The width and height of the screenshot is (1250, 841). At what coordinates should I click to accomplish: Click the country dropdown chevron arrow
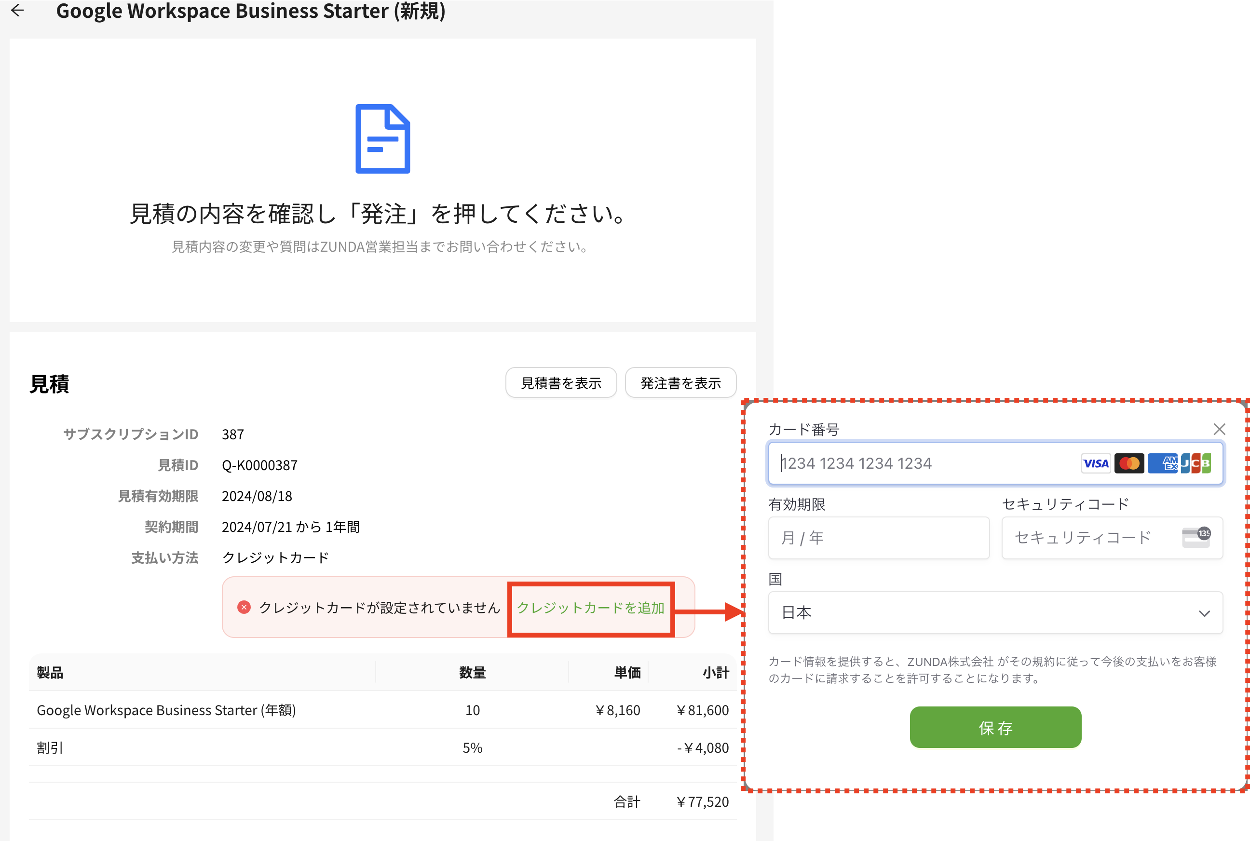(1204, 613)
